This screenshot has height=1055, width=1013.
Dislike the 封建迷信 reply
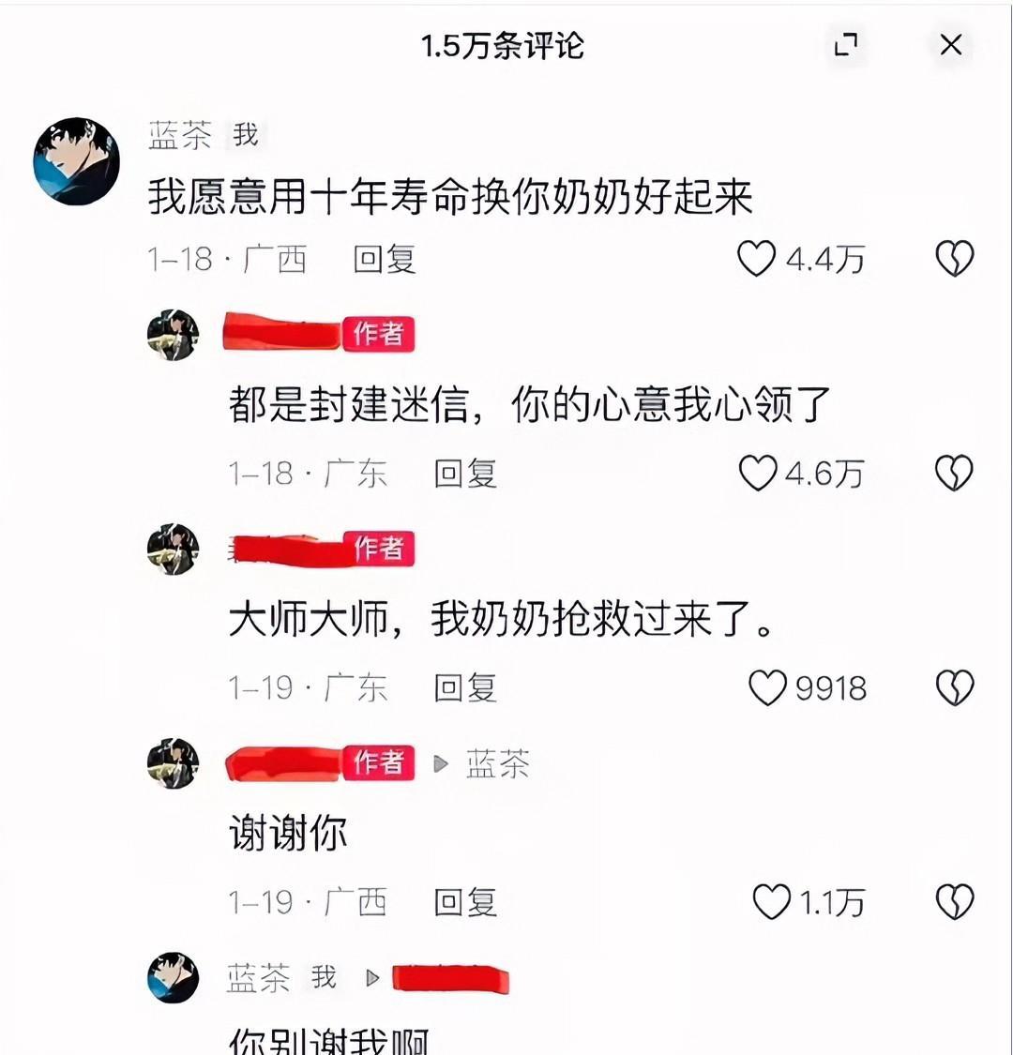(x=955, y=473)
